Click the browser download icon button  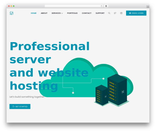106,6
